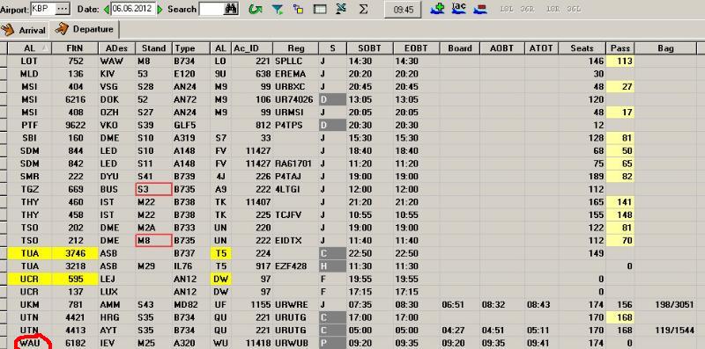Click the ADes column header
Image resolution: width=705 pixels, height=349 pixels.
[116, 48]
